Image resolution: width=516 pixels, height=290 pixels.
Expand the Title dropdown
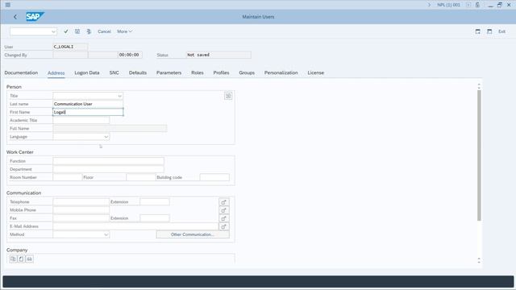click(x=120, y=96)
